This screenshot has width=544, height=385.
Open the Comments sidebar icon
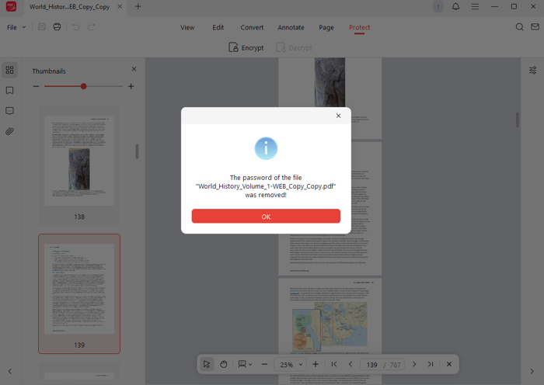[9, 111]
